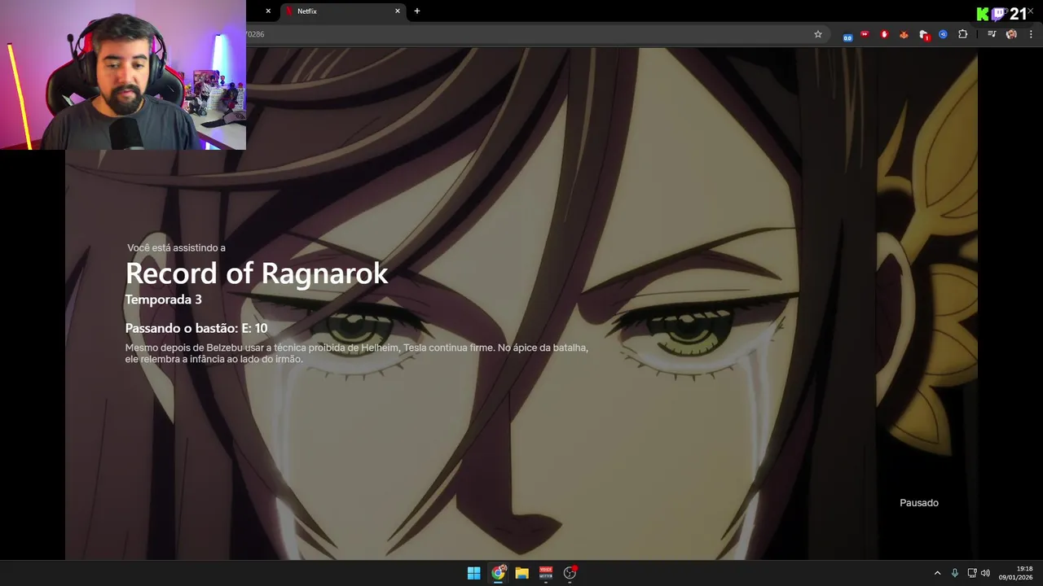Open the clock showing 19:18

click(1016, 573)
